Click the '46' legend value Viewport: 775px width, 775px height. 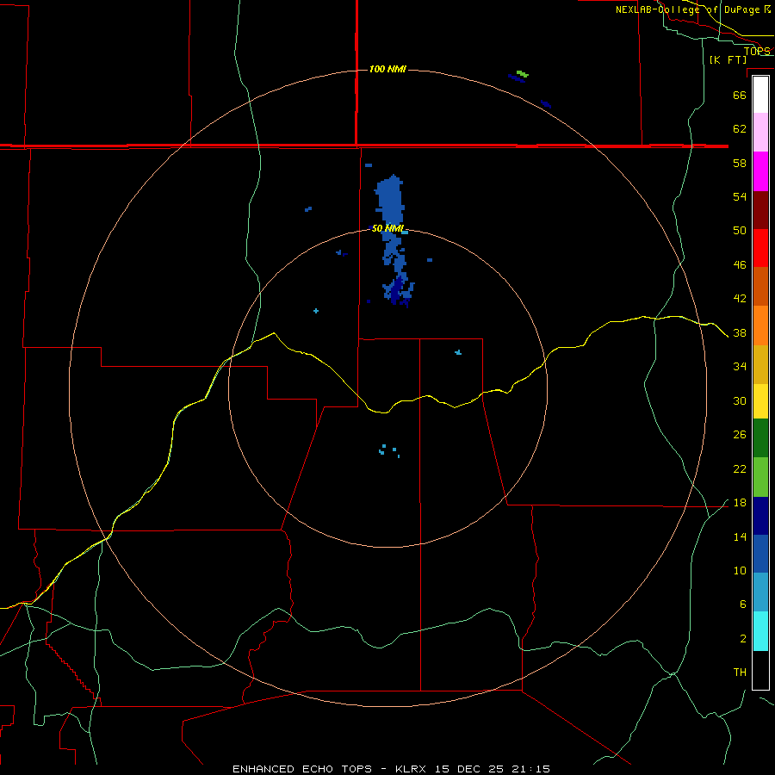(740, 265)
